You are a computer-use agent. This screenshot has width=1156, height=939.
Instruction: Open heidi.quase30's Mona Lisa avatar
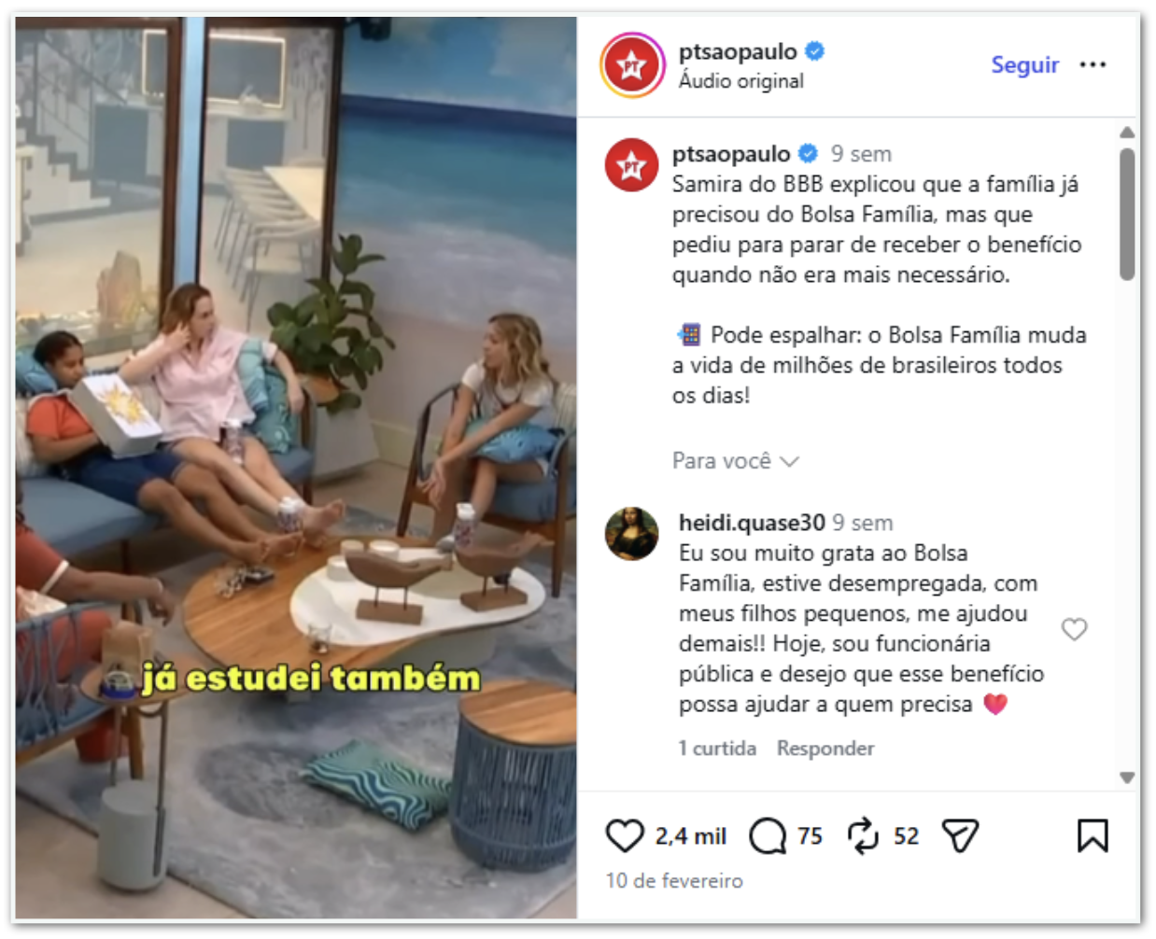pyautogui.click(x=632, y=534)
